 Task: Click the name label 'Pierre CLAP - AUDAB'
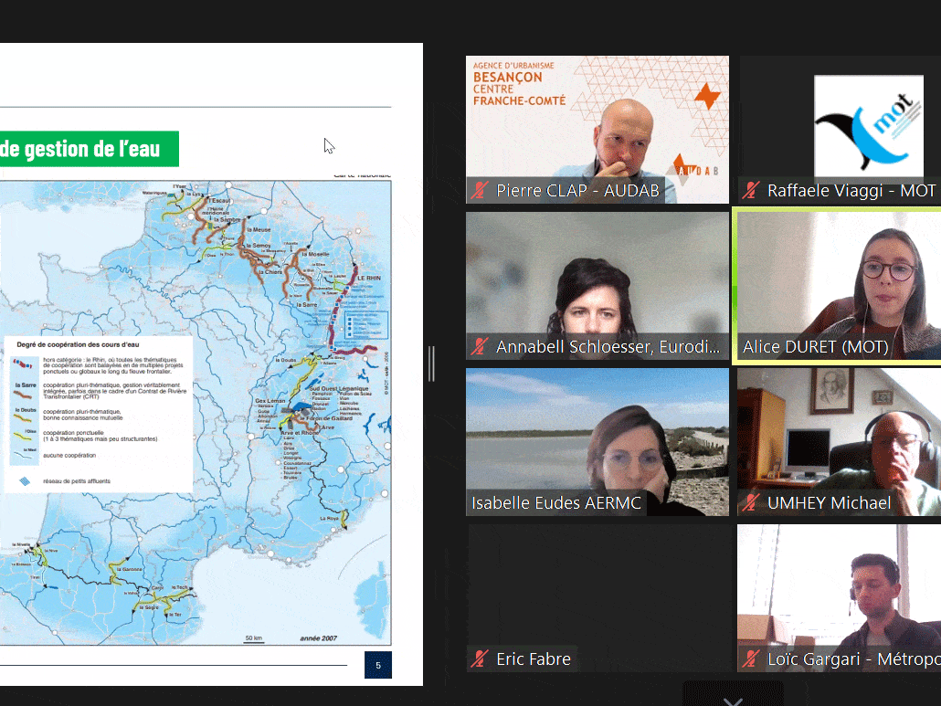point(577,191)
